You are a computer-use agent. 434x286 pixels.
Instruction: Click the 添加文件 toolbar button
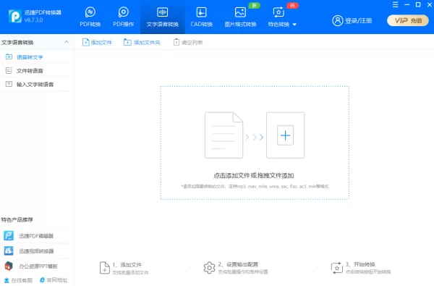[97, 42]
